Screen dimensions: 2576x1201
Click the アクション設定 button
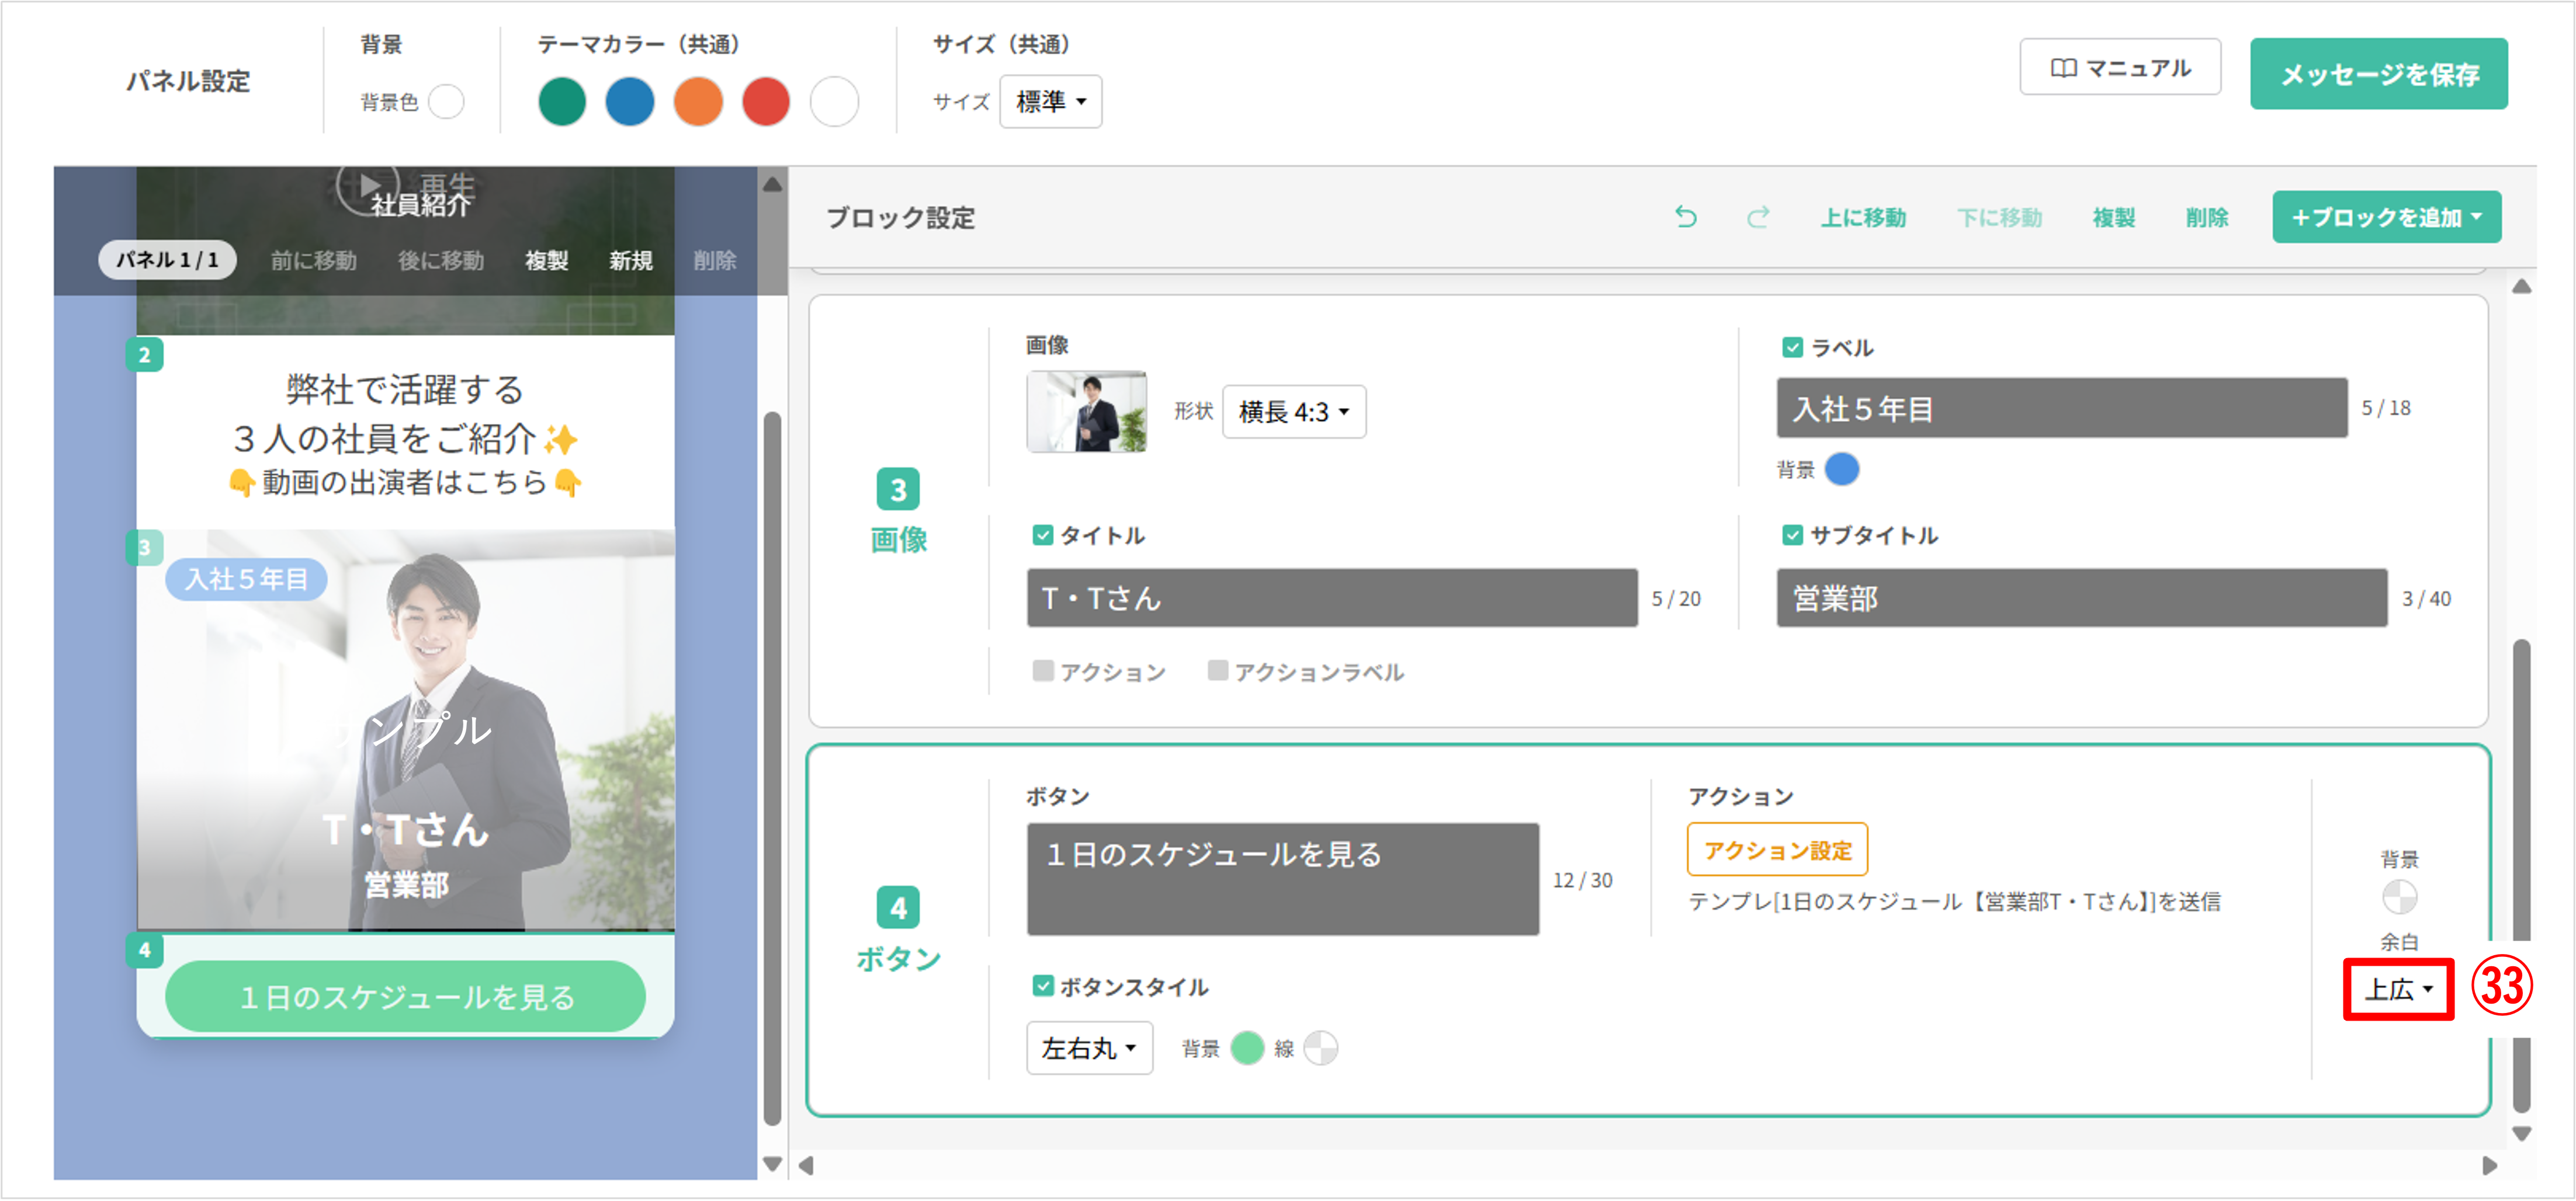click(1776, 848)
